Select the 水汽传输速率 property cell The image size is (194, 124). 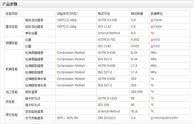point(34,118)
